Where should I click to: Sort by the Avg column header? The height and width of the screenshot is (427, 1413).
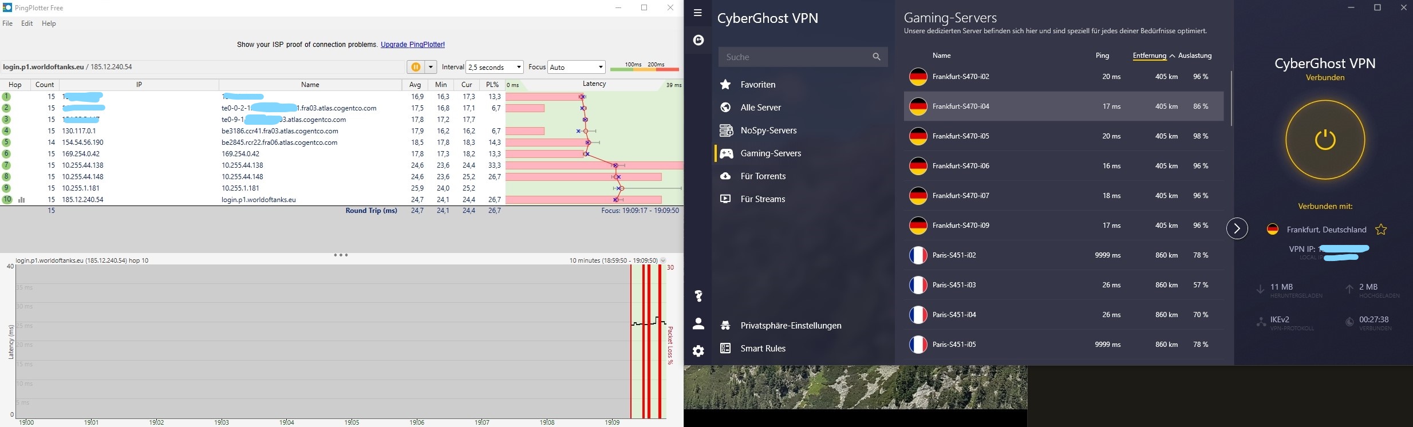(416, 85)
